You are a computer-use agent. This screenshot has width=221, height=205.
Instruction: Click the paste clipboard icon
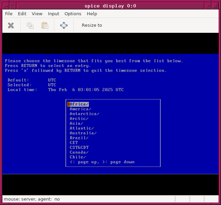click(x=45, y=25)
